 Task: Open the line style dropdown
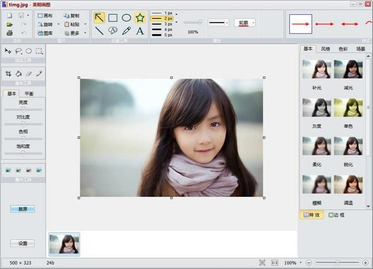(218, 23)
